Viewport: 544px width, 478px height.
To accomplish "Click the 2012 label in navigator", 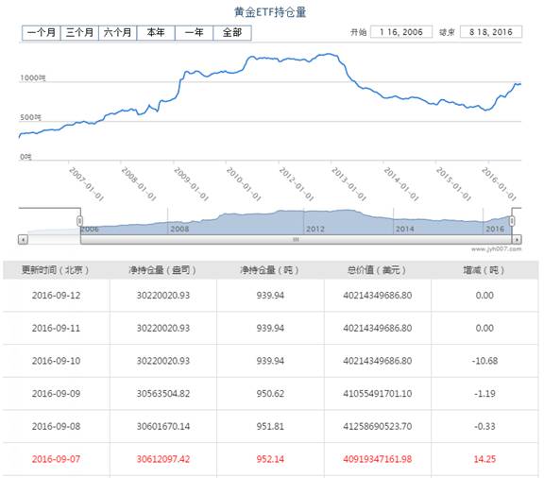I will (315, 229).
